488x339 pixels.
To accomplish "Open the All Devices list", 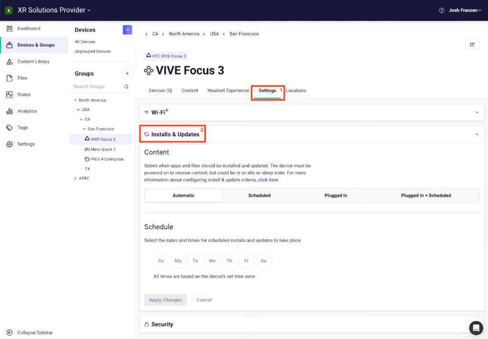I will 85,42.
